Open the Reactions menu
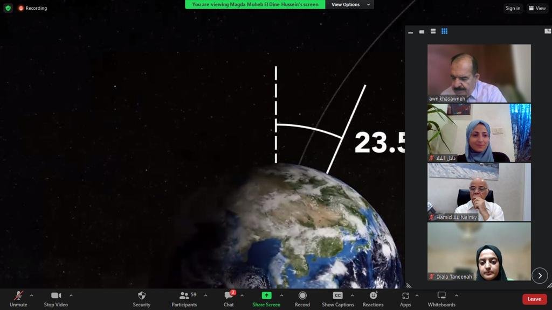552x310 pixels. [x=373, y=299]
